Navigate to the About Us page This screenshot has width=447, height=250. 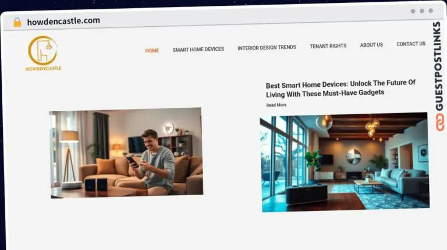[x=371, y=45]
